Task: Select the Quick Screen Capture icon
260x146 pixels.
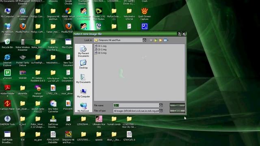Action: 144,14
